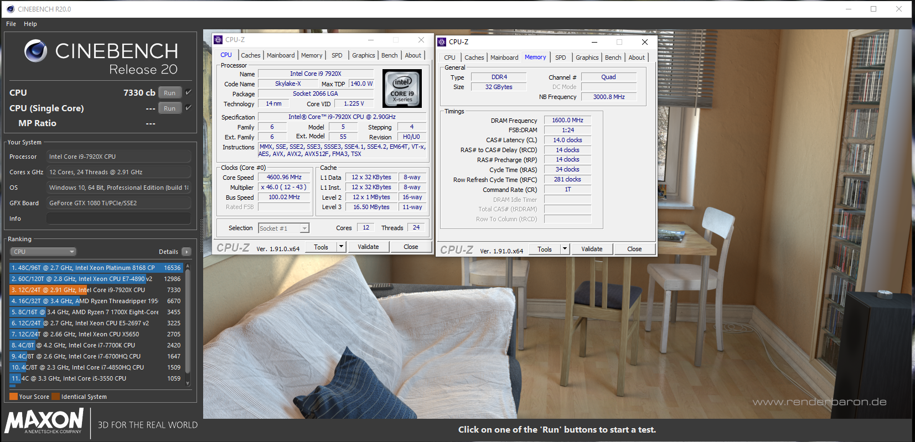Switch to Caches tab in left CPU-Z
The height and width of the screenshot is (442, 915).
tap(251, 55)
